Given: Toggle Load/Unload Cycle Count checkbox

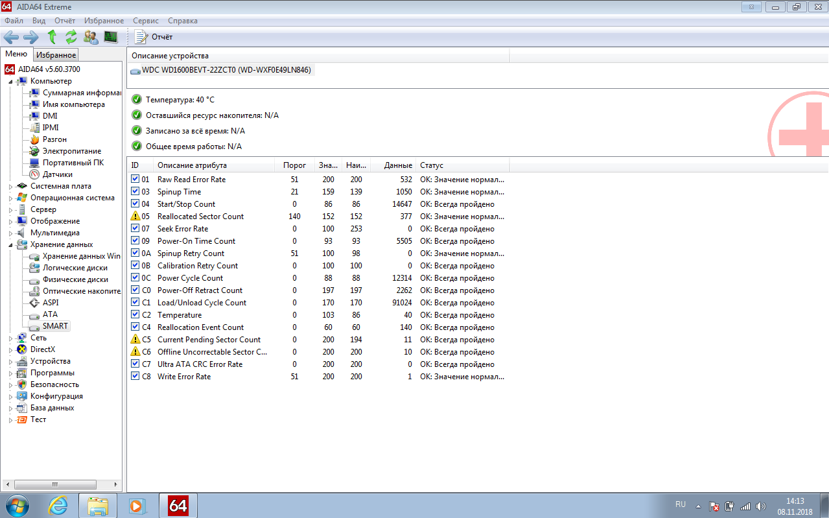Looking at the screenshot, I should 135,302.
